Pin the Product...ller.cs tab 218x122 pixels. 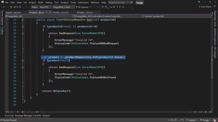pos(47,13)
